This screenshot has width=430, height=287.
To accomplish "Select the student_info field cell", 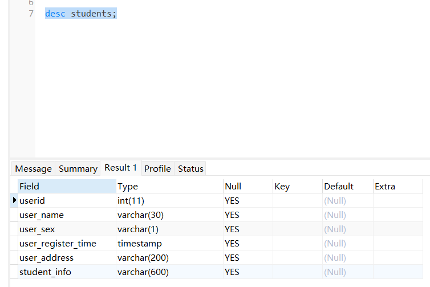I will [67, 272].
